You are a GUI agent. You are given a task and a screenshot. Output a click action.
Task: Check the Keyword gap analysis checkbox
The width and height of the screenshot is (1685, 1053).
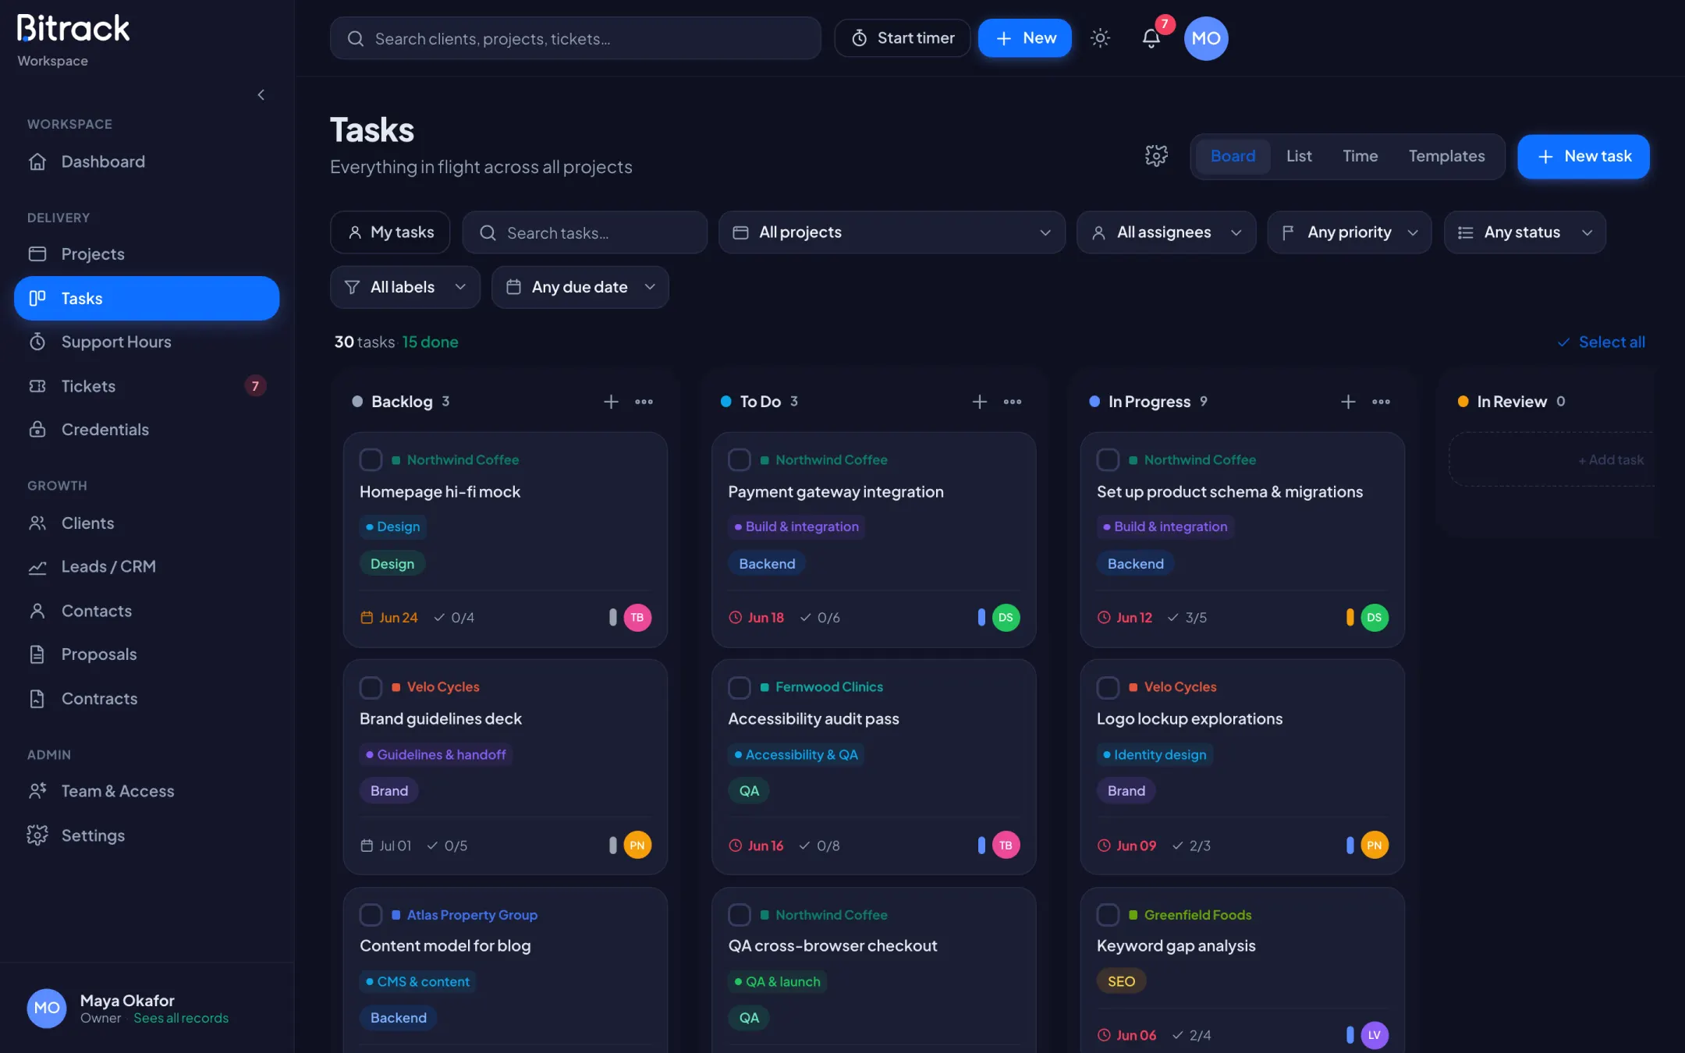[x=1108, y=914]
